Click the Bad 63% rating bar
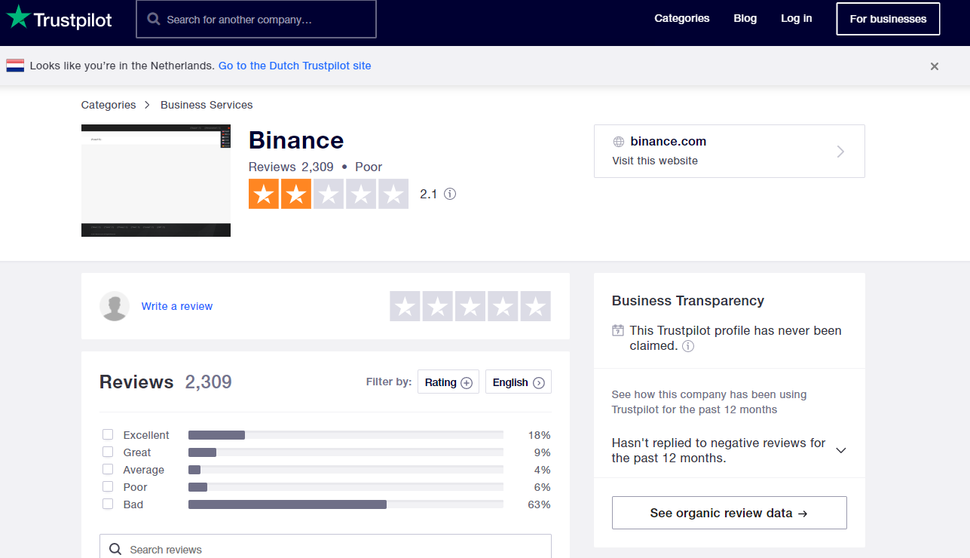 pos(346,504)
